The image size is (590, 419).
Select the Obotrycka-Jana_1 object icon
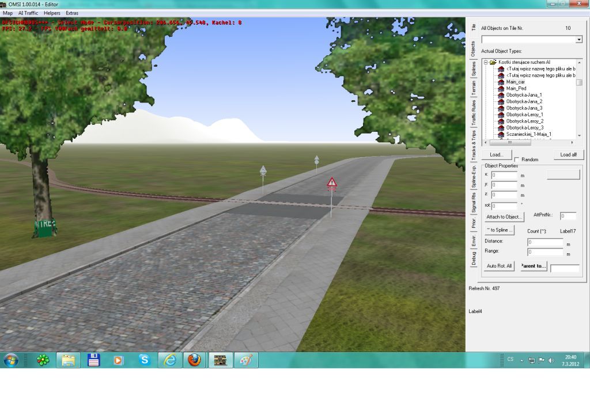[x=501, y=95]
